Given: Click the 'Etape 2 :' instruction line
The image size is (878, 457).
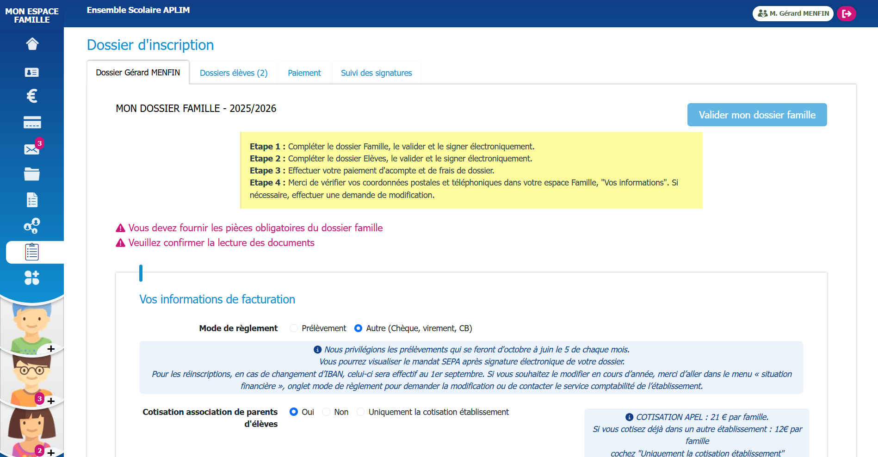Looking at the screenshot, I should (391, 159).
